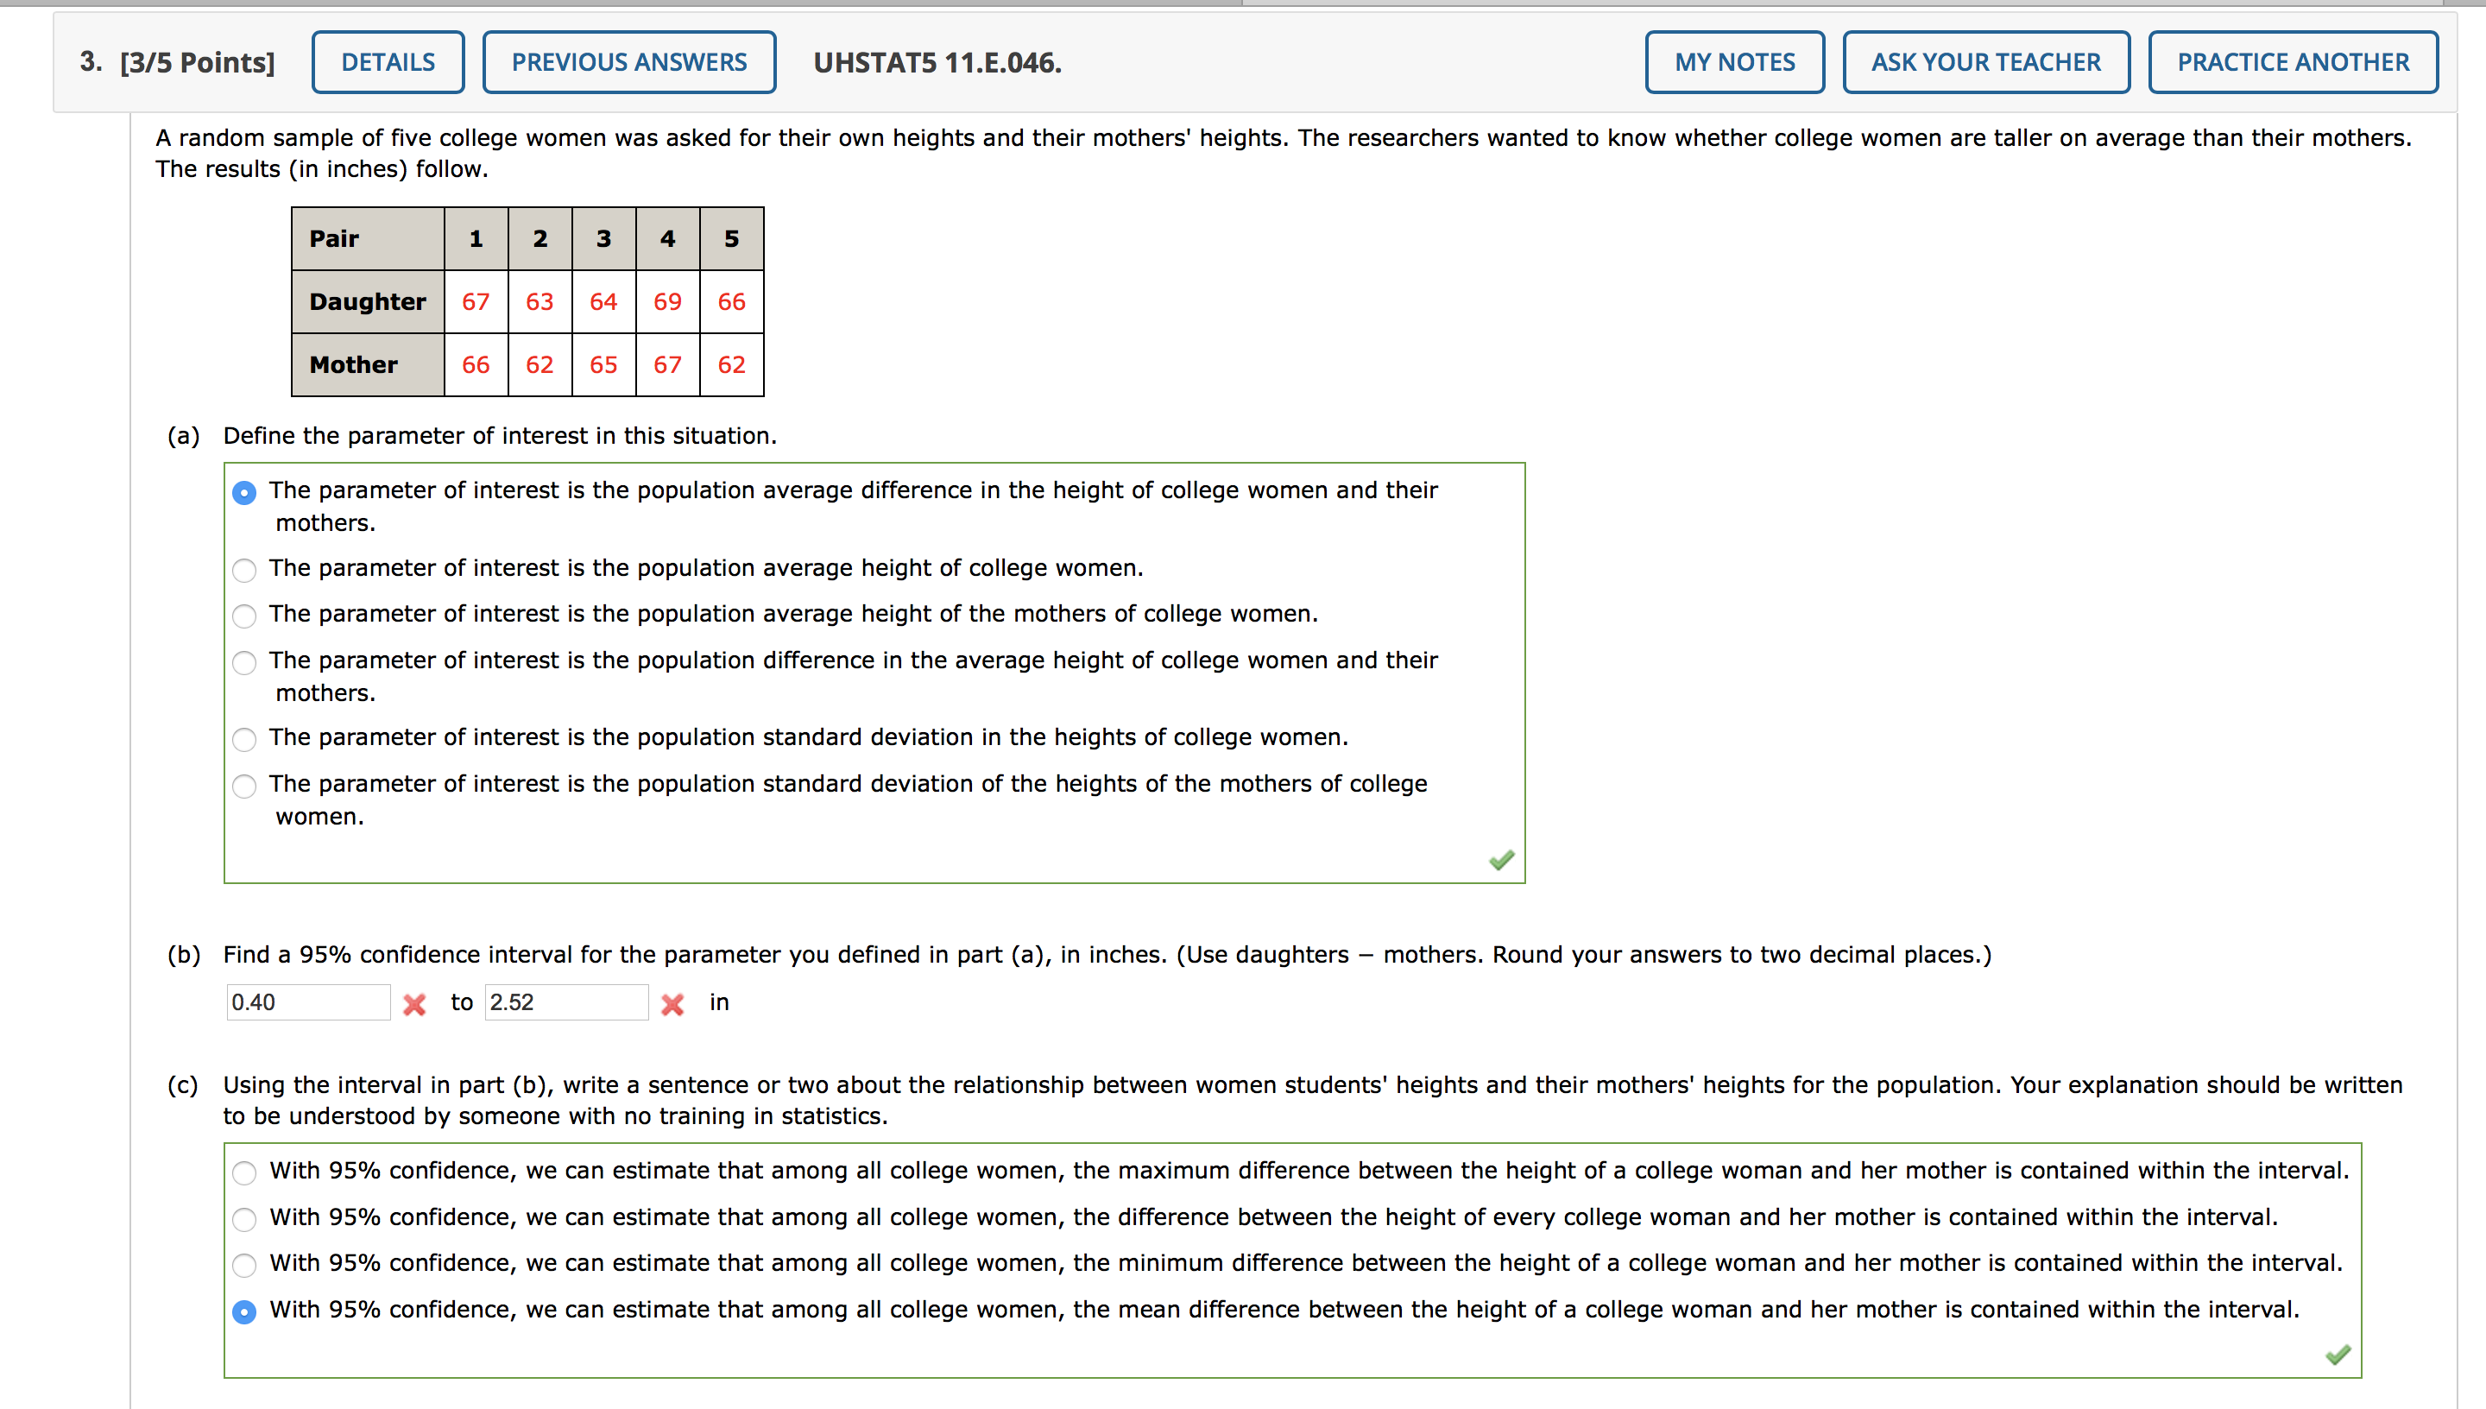
Task: Click the horizontal scrollbar at the top
Action: pyautogui.click(x=619, y=3)
